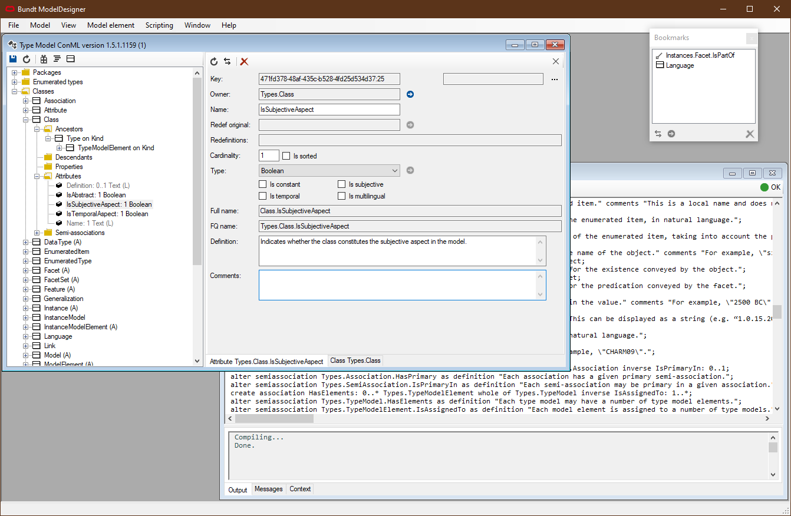
Task: Click the class box icon in tree toolbar
Action: pyautogui.click(x=70, y=59)
